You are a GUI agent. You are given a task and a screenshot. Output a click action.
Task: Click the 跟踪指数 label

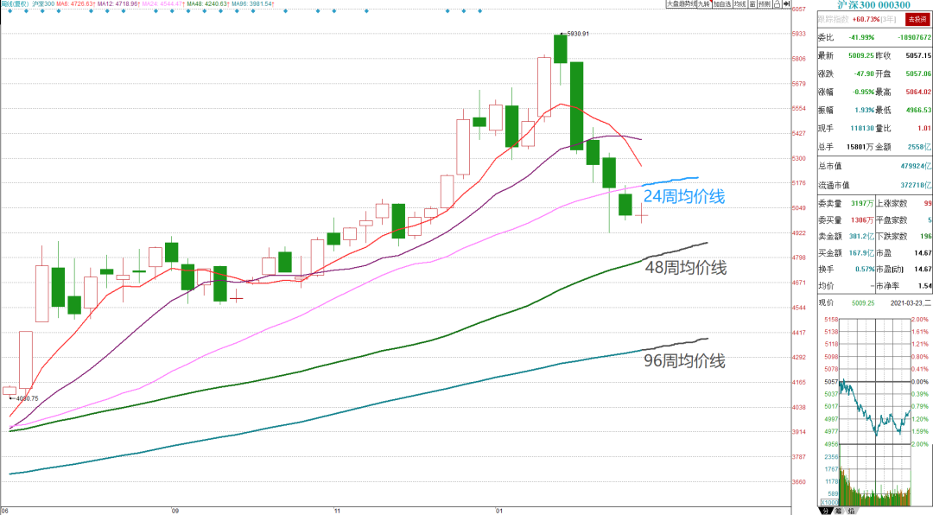coord(833,19)
